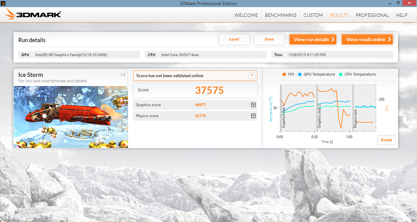Image resolution: width=417 pixels, height=222 pixels.
Task: Click the FPS orange legend swatch
Action: coord(284,74)
